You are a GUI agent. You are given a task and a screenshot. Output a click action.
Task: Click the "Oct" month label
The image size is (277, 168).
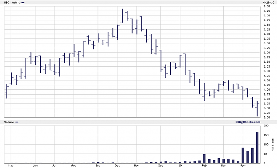(x=117, y=166)
